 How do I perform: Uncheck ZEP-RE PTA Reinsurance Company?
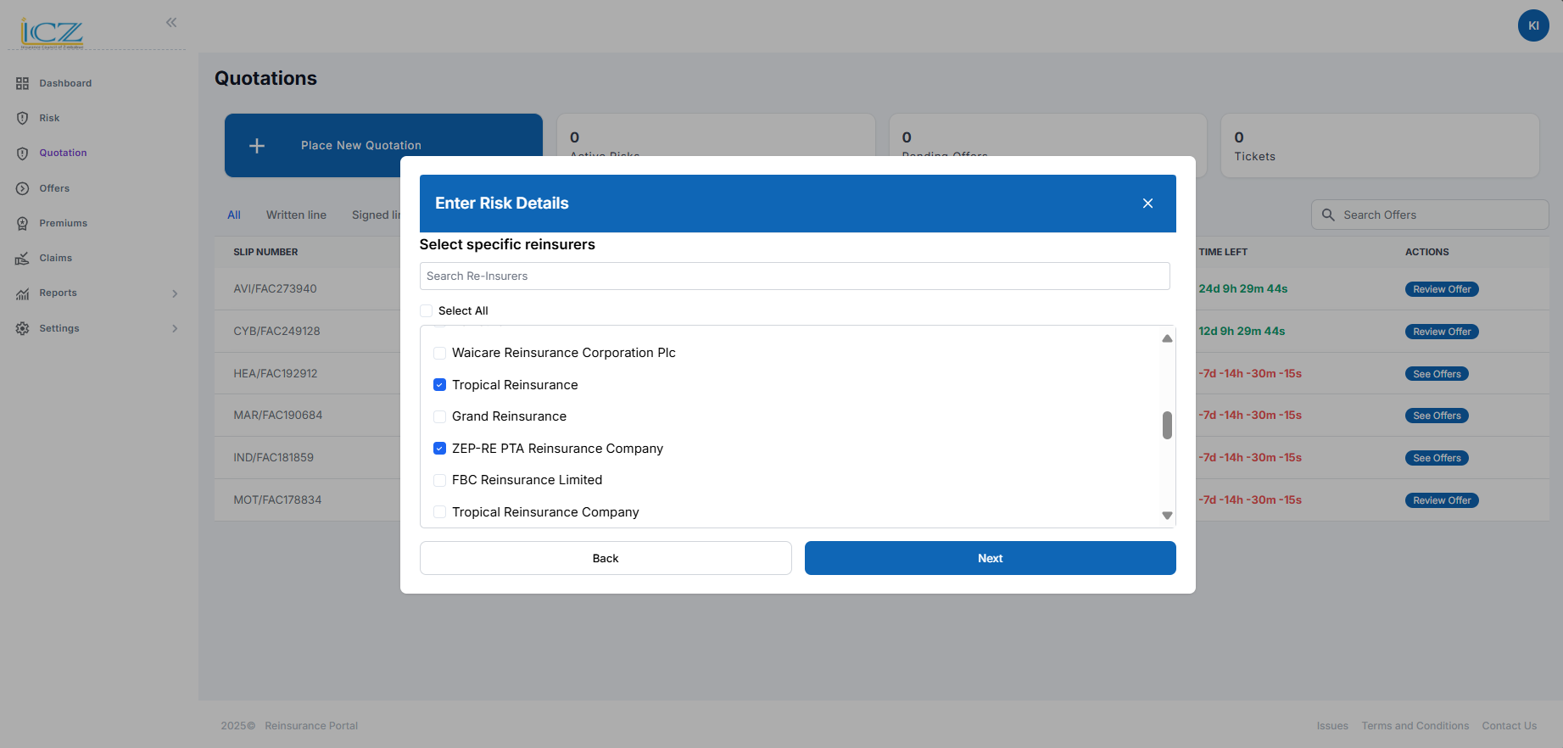click(439, 449)
